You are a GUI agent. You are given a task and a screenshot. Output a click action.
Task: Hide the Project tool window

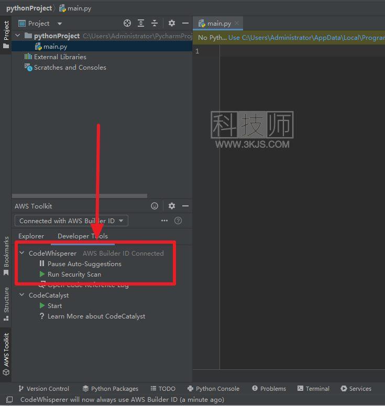click(185, 23)
